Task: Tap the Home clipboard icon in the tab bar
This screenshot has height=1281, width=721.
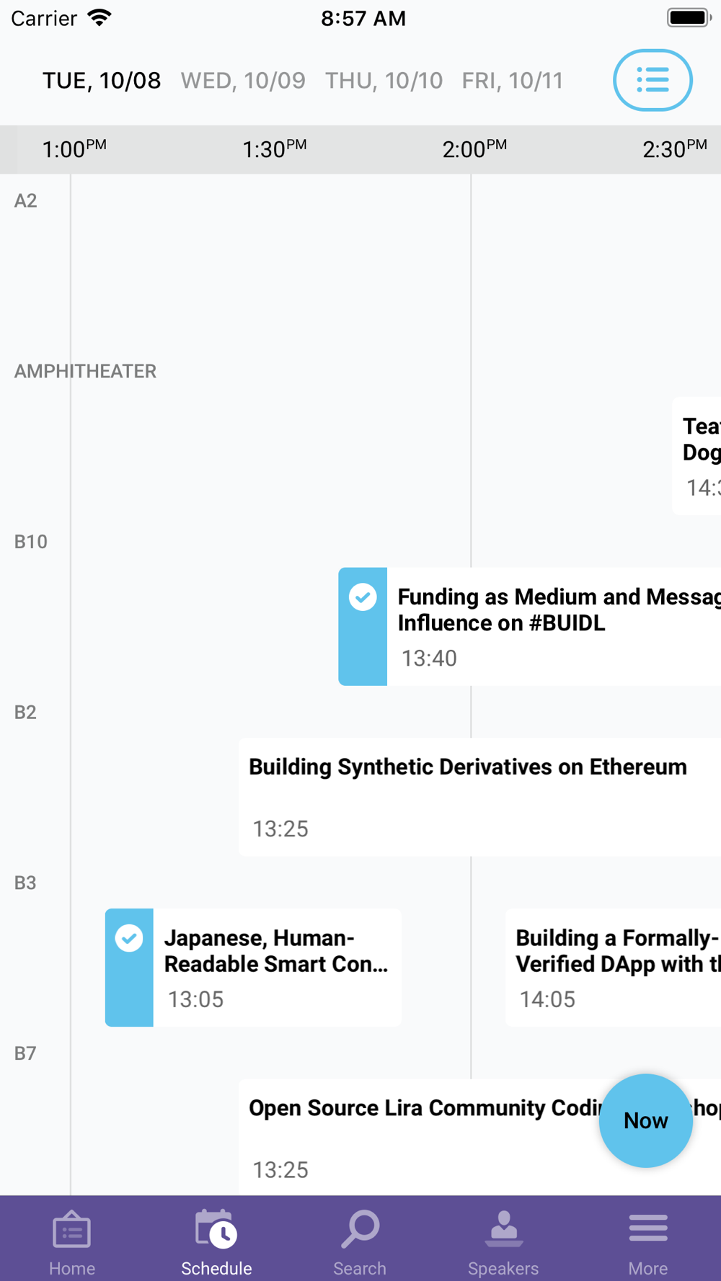Action: (71, 1233)
